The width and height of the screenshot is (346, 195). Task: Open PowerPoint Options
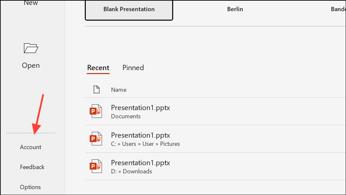(30, 187)
